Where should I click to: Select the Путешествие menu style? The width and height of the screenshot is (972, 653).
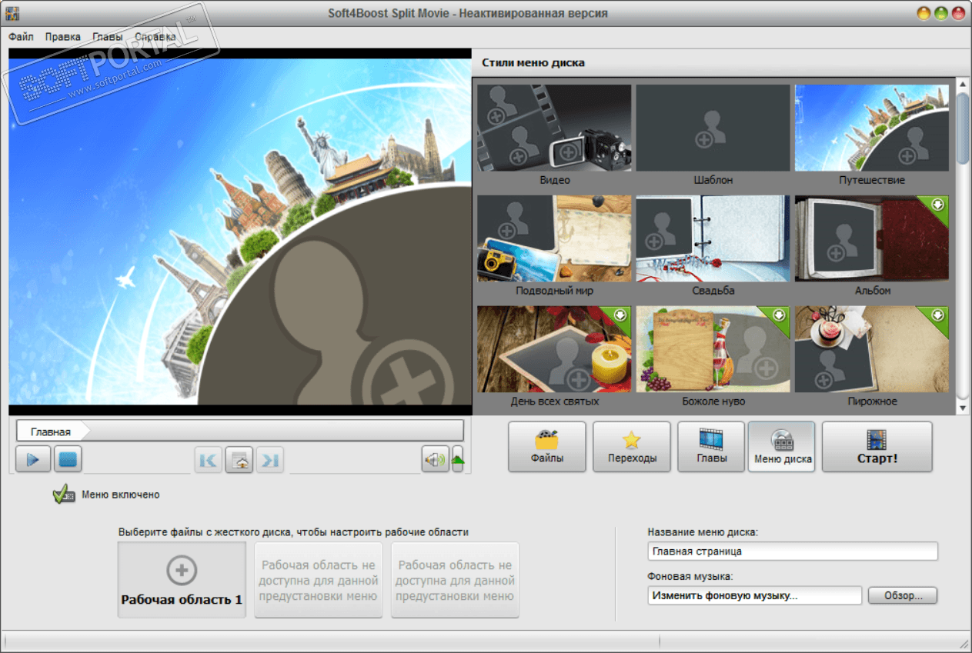point(872,128)
